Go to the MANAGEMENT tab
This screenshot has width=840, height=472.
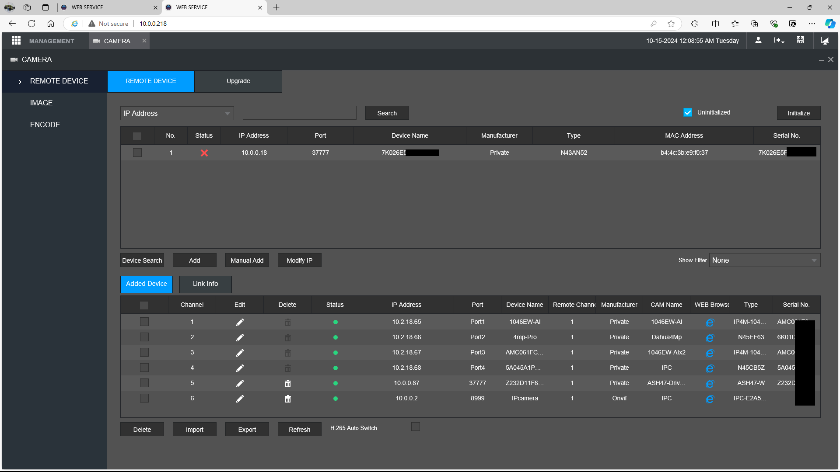[52, 41]
